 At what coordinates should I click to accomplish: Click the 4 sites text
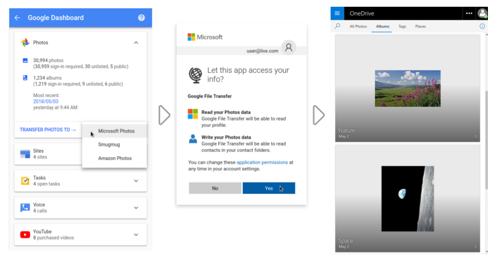pyautogui.click(x=40, y=157)
